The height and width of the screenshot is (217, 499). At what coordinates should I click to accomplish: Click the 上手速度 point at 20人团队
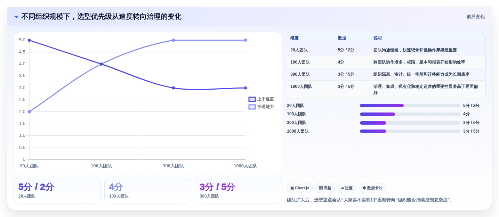point(29,40)
